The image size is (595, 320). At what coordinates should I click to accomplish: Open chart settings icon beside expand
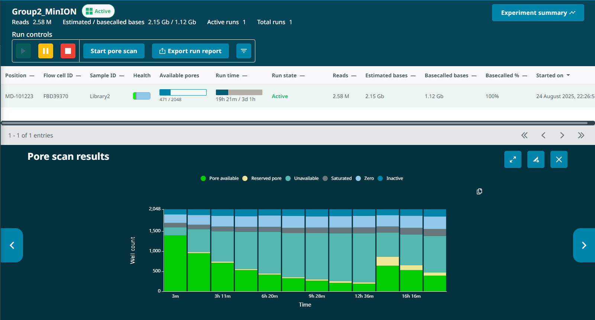click(536, 159)
